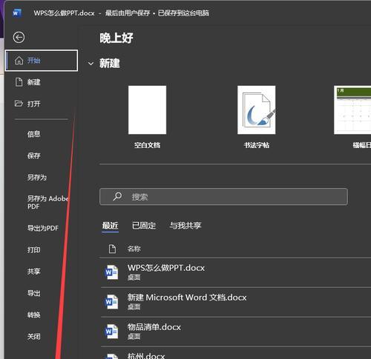Click the 书法字帖 label
The height and width of the screenshot is (359, 371).
pyautogui.click(x=257, y=145)
